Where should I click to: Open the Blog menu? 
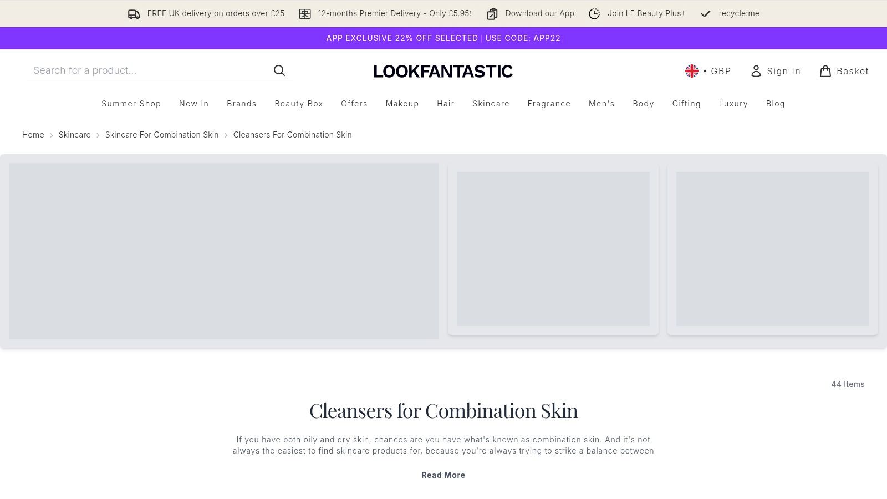(776, 104)
